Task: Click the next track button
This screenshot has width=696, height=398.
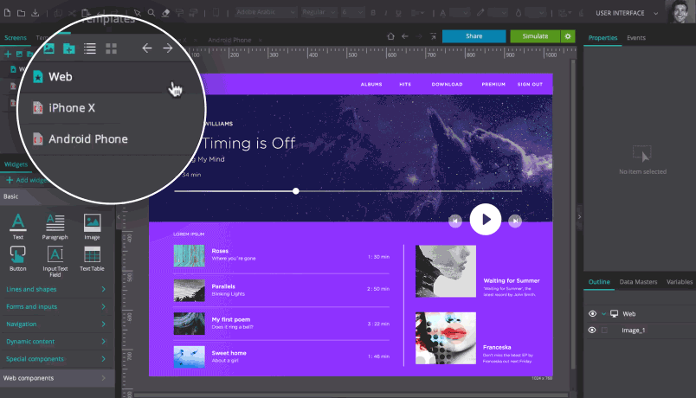Action: pos(515,221)
